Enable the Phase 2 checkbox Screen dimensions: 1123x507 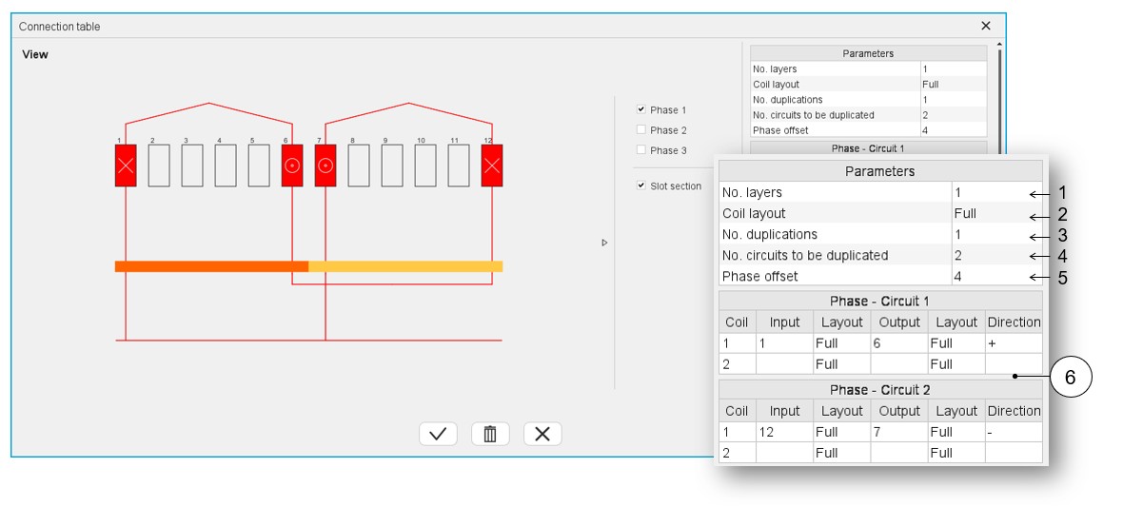click(x=641, y=129)
